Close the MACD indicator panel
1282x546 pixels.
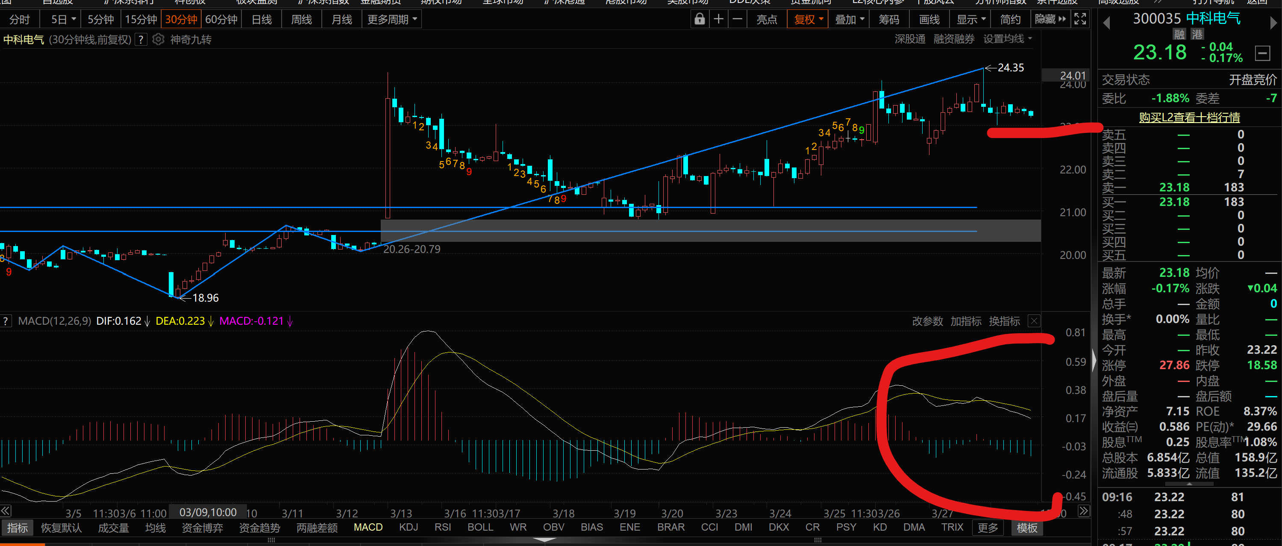click(1034, 321)
